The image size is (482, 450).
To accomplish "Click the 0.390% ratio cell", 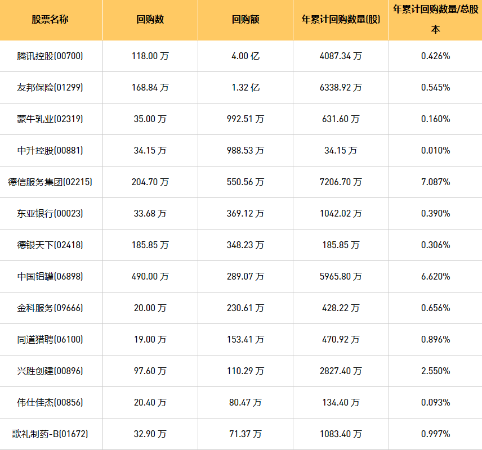I will pyautogui.click(x=436, y=214).
